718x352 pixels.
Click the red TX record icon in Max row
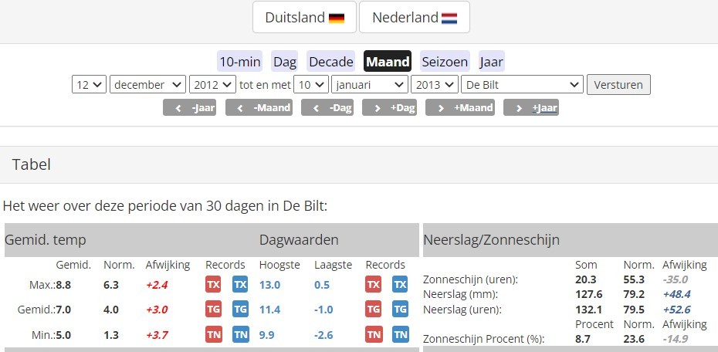pos(213,285)
